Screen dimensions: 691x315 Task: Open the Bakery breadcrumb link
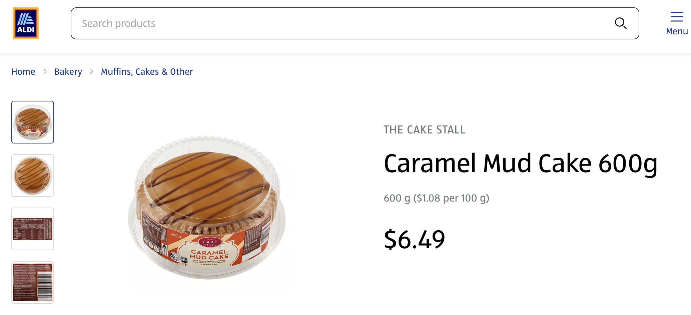68,72
